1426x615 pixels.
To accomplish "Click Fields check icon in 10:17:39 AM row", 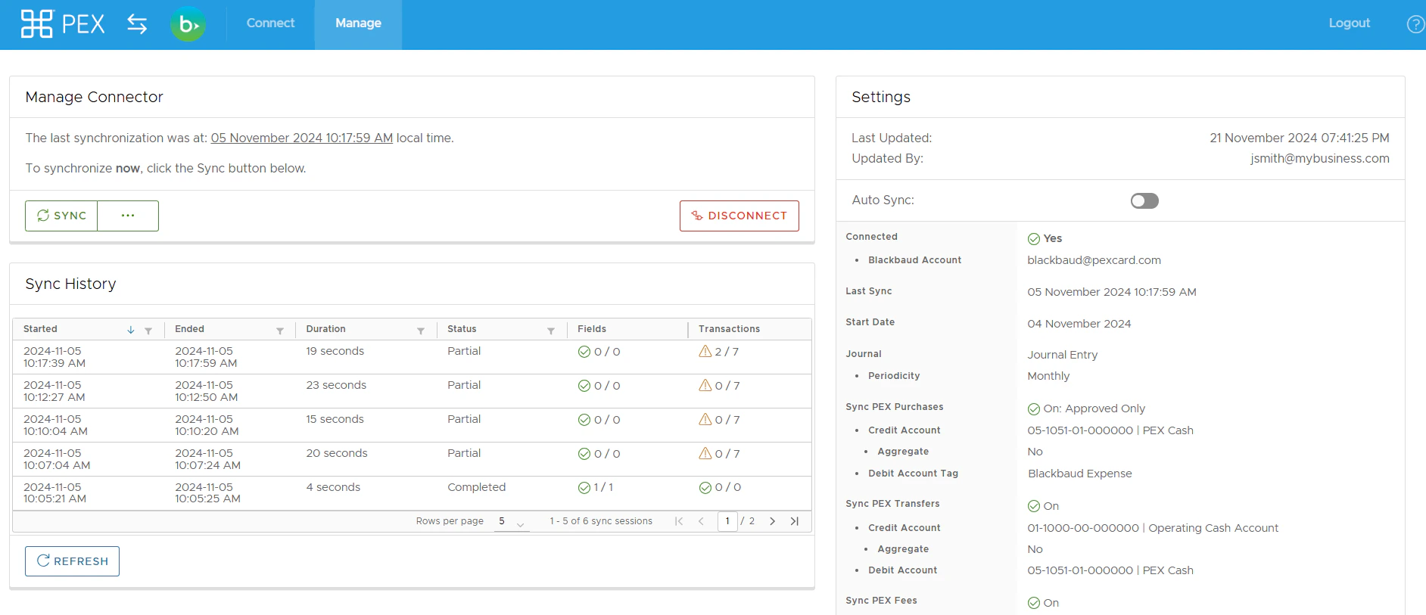I will 584,352.
